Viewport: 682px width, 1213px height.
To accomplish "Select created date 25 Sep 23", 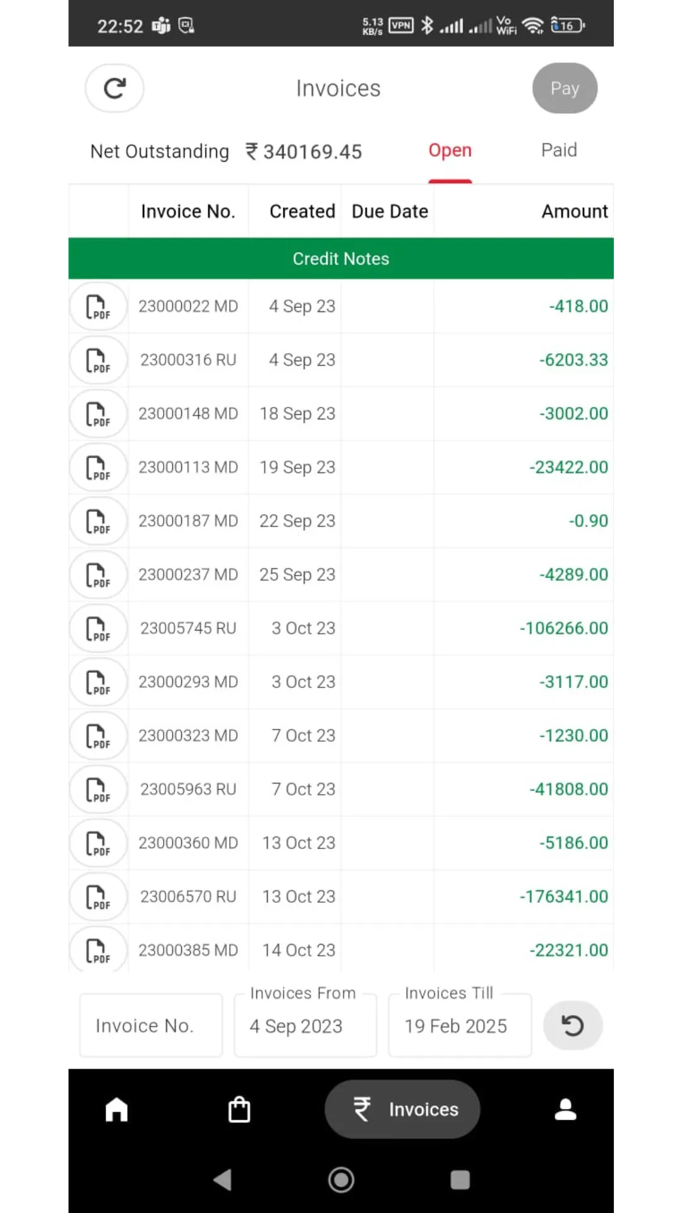I will click(x=297, y=575).
